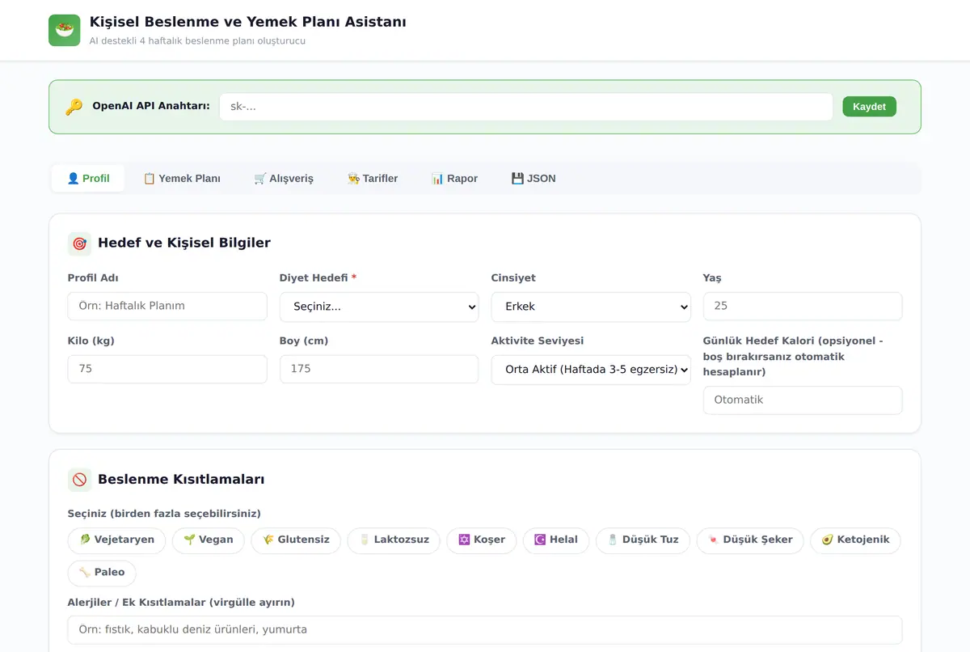Click the Alerjiler / Ek Kısıtlamalar field
The image size is (970, 652).
[485, 630]
